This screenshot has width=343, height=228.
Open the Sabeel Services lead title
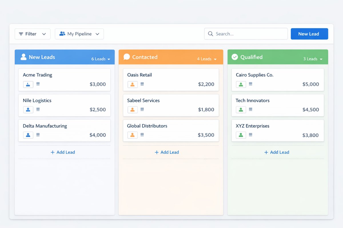click(x=143, y=100)
